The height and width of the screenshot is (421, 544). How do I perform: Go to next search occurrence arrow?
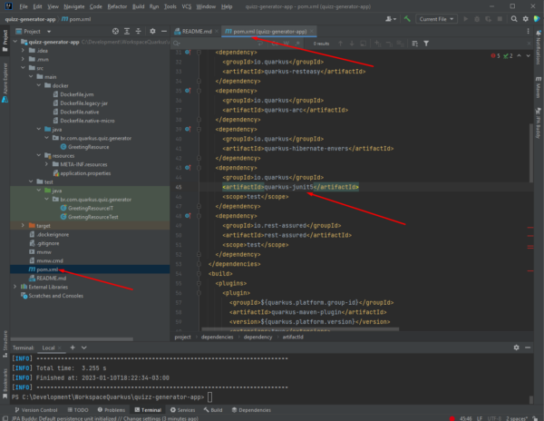click(x=352, y=44)
